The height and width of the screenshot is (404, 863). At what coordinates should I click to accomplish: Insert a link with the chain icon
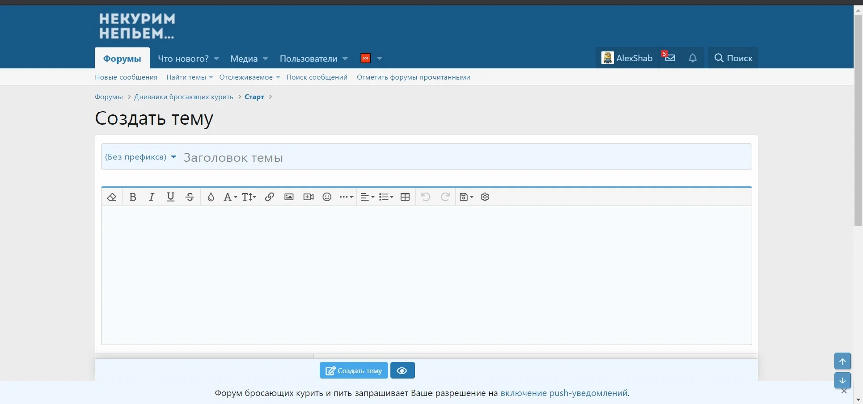pyautogui.click(x=270, y=197)
